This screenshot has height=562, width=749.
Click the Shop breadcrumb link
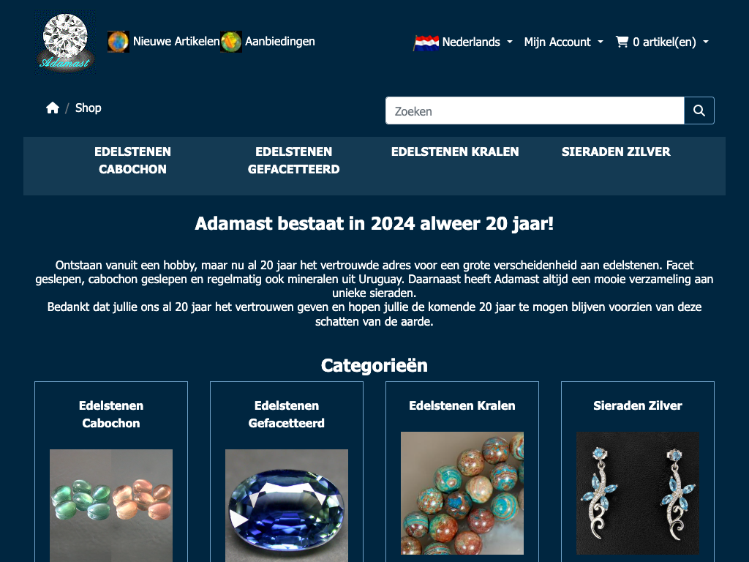pyautogui.click(x=89, y=108)
